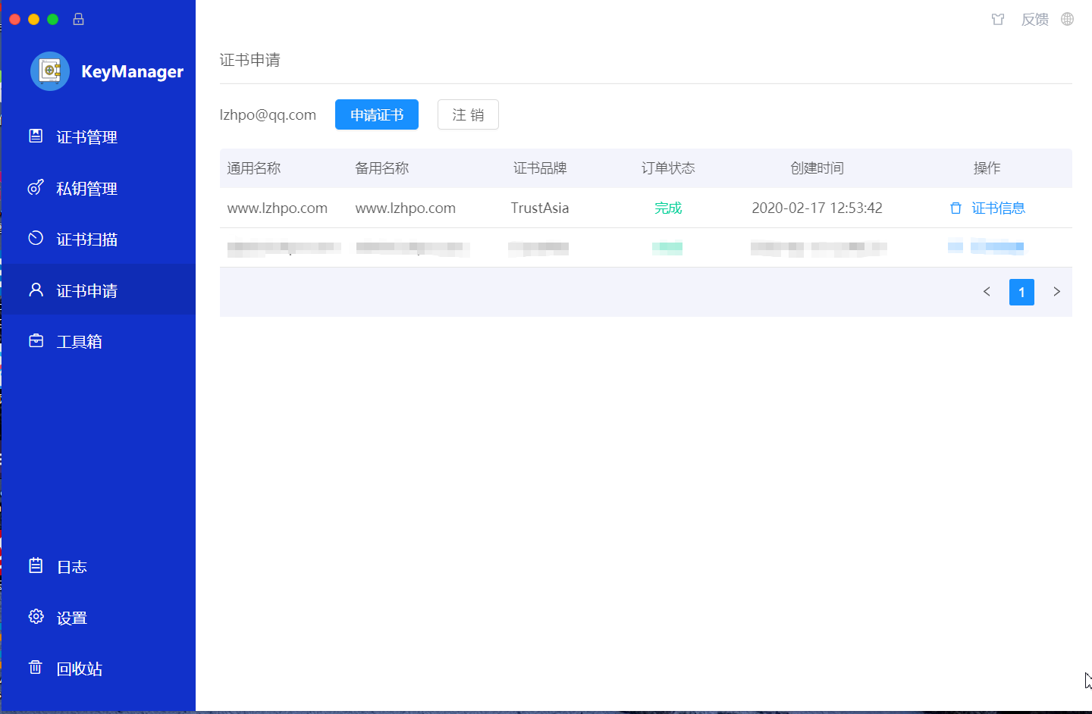Viewport: 1092px width, 714px height.
Task: Click the globe language icon
Action: point(1067,20)
